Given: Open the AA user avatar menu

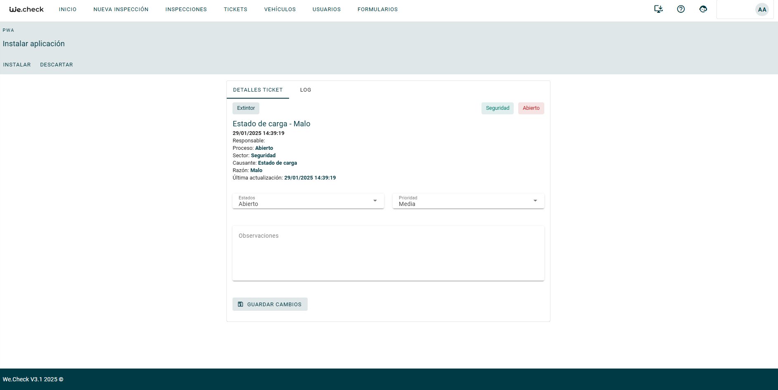Looking at the screenshot, I should tap(761, 9).
